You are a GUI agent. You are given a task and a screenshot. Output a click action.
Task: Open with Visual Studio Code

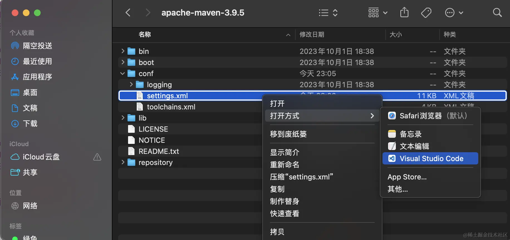tap(430, 159)
